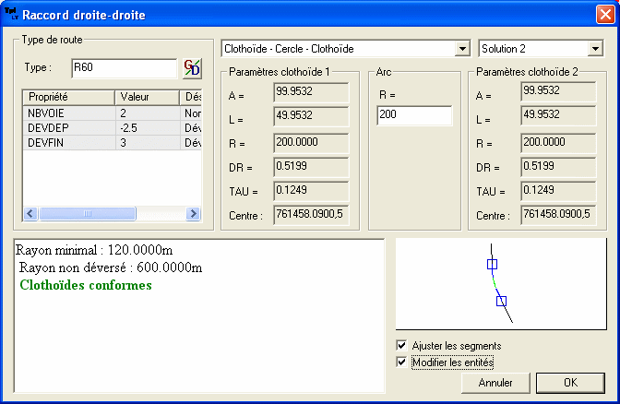Open the Clothoïde - Cercle - Clothoïde dropdown

462,48
